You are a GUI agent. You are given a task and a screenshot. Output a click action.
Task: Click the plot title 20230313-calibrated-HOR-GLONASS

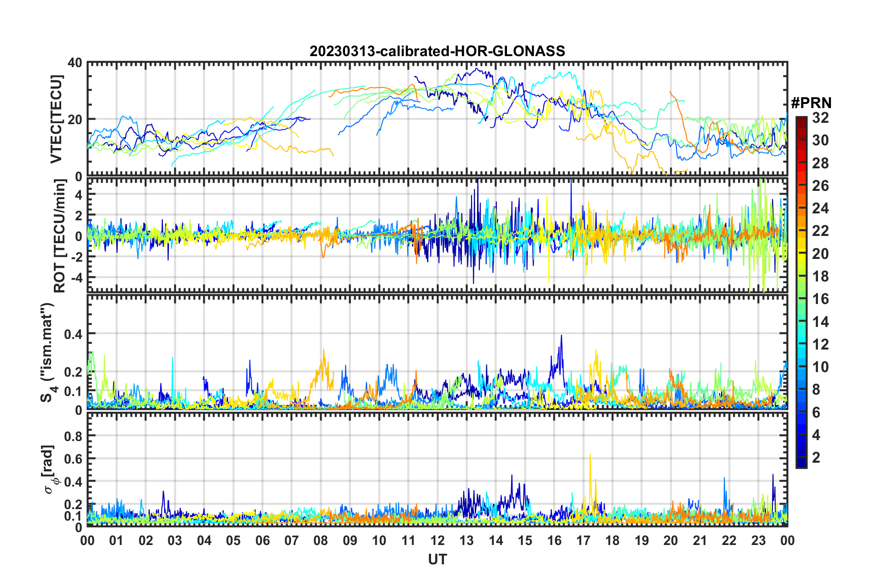pos(437,51)
